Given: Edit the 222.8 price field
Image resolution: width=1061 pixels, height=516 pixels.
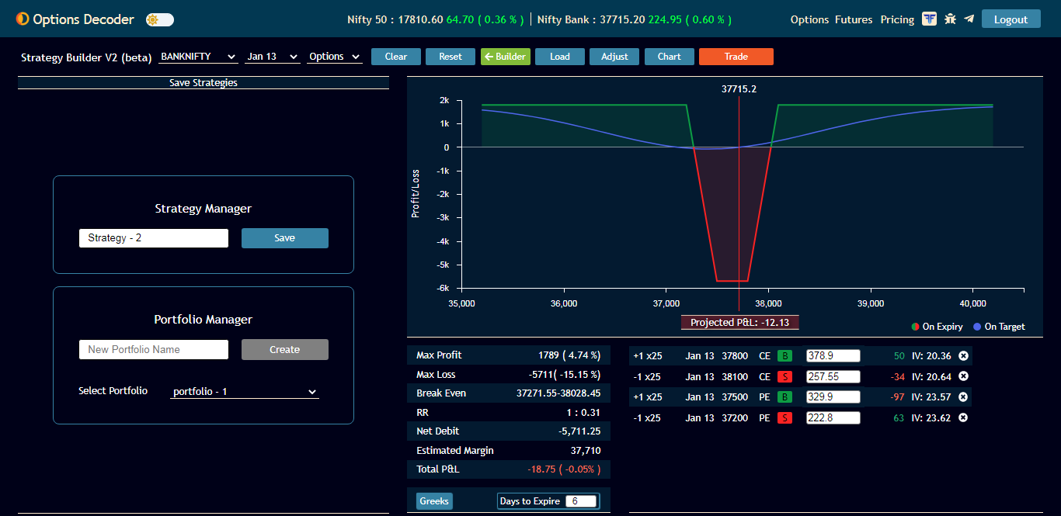Looking at the screenshot, I should 833,417.
